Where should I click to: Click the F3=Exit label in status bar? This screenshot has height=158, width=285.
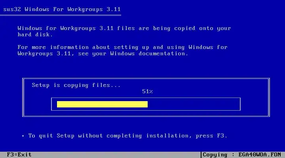click(19, 155)
